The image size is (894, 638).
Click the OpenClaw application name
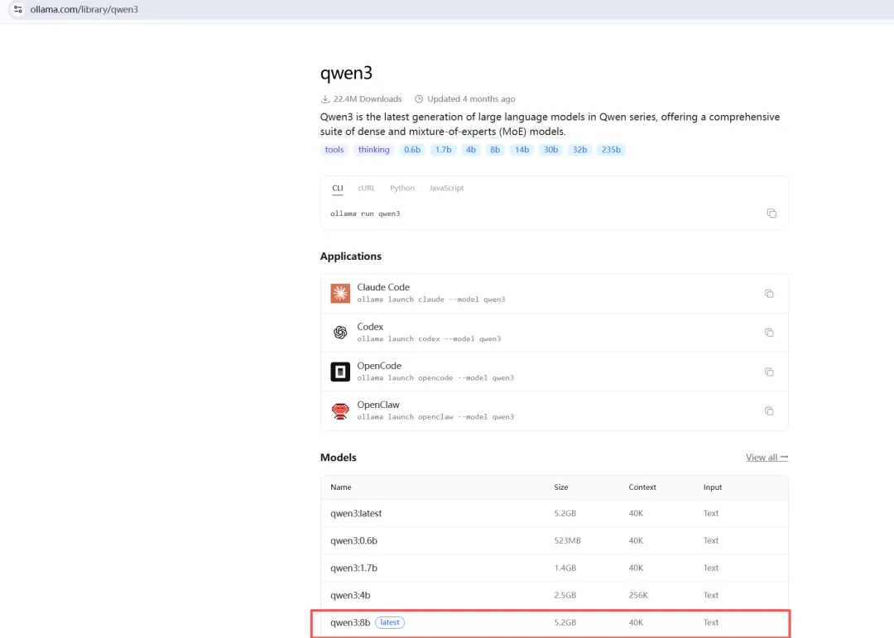(378, 405)
